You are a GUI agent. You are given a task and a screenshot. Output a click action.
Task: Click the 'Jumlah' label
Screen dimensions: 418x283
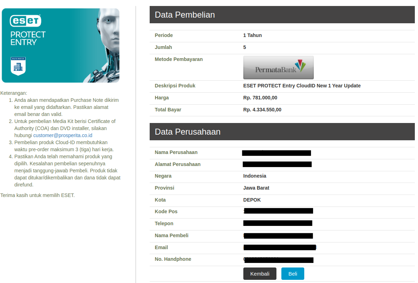click(163, 47)
